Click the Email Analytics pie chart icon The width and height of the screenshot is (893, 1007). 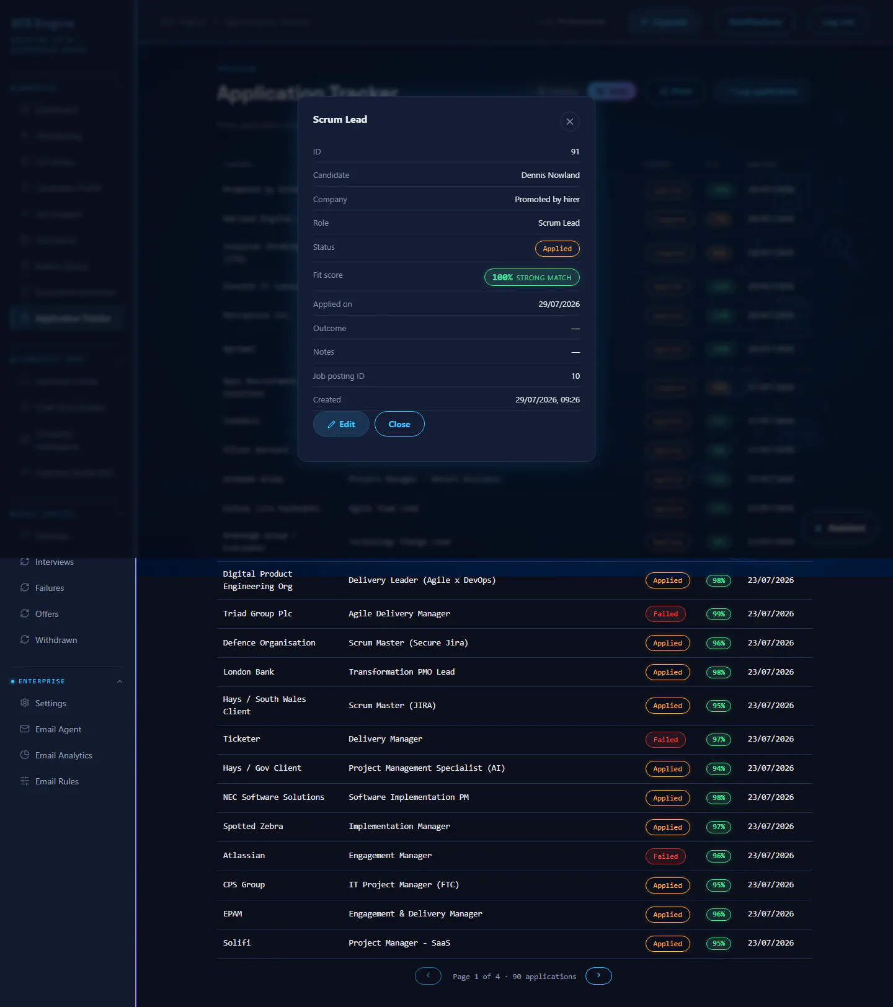pos(25,755)
